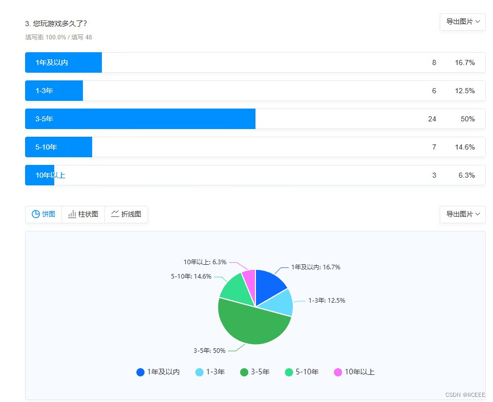
Task: Select the 1年及以内 result bar
Action: (255, 62)
